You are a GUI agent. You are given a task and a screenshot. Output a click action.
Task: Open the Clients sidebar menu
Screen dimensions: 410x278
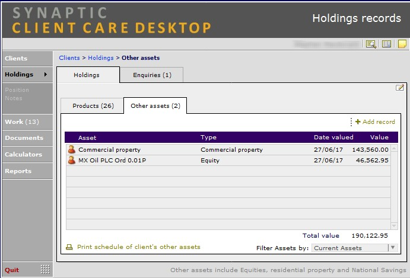[x=27, y=58]
